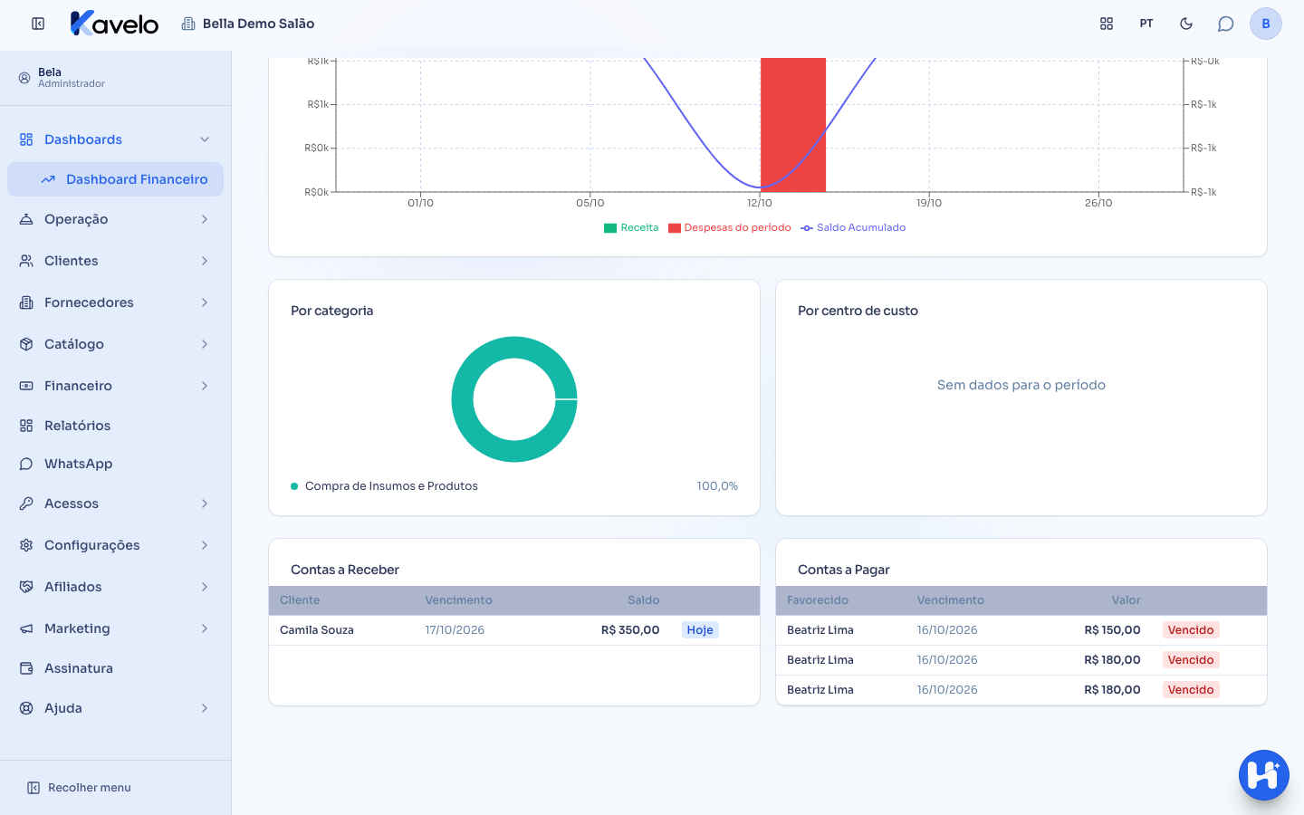Click the Kavelo logo

point(114,24)
